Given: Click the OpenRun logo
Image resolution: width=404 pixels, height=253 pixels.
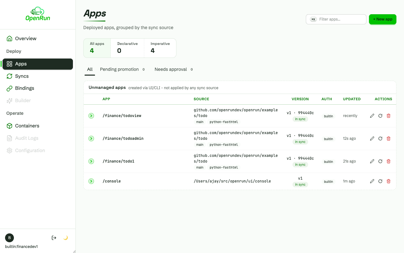Looking at the screenshot, I should [x=38, y=14].
